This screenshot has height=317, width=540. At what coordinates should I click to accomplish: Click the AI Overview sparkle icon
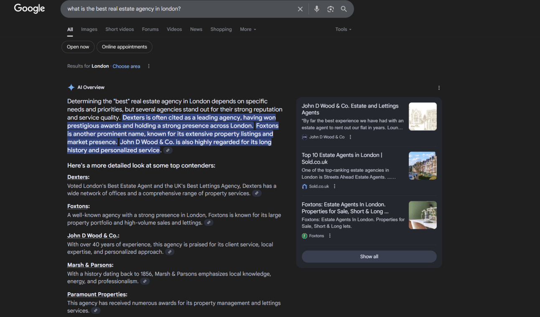71,87
